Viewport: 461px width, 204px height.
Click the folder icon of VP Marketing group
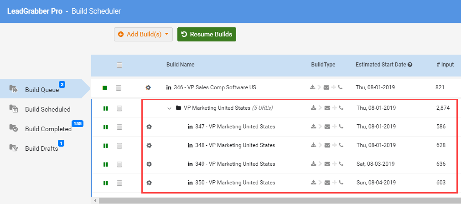tap(178, 108)
